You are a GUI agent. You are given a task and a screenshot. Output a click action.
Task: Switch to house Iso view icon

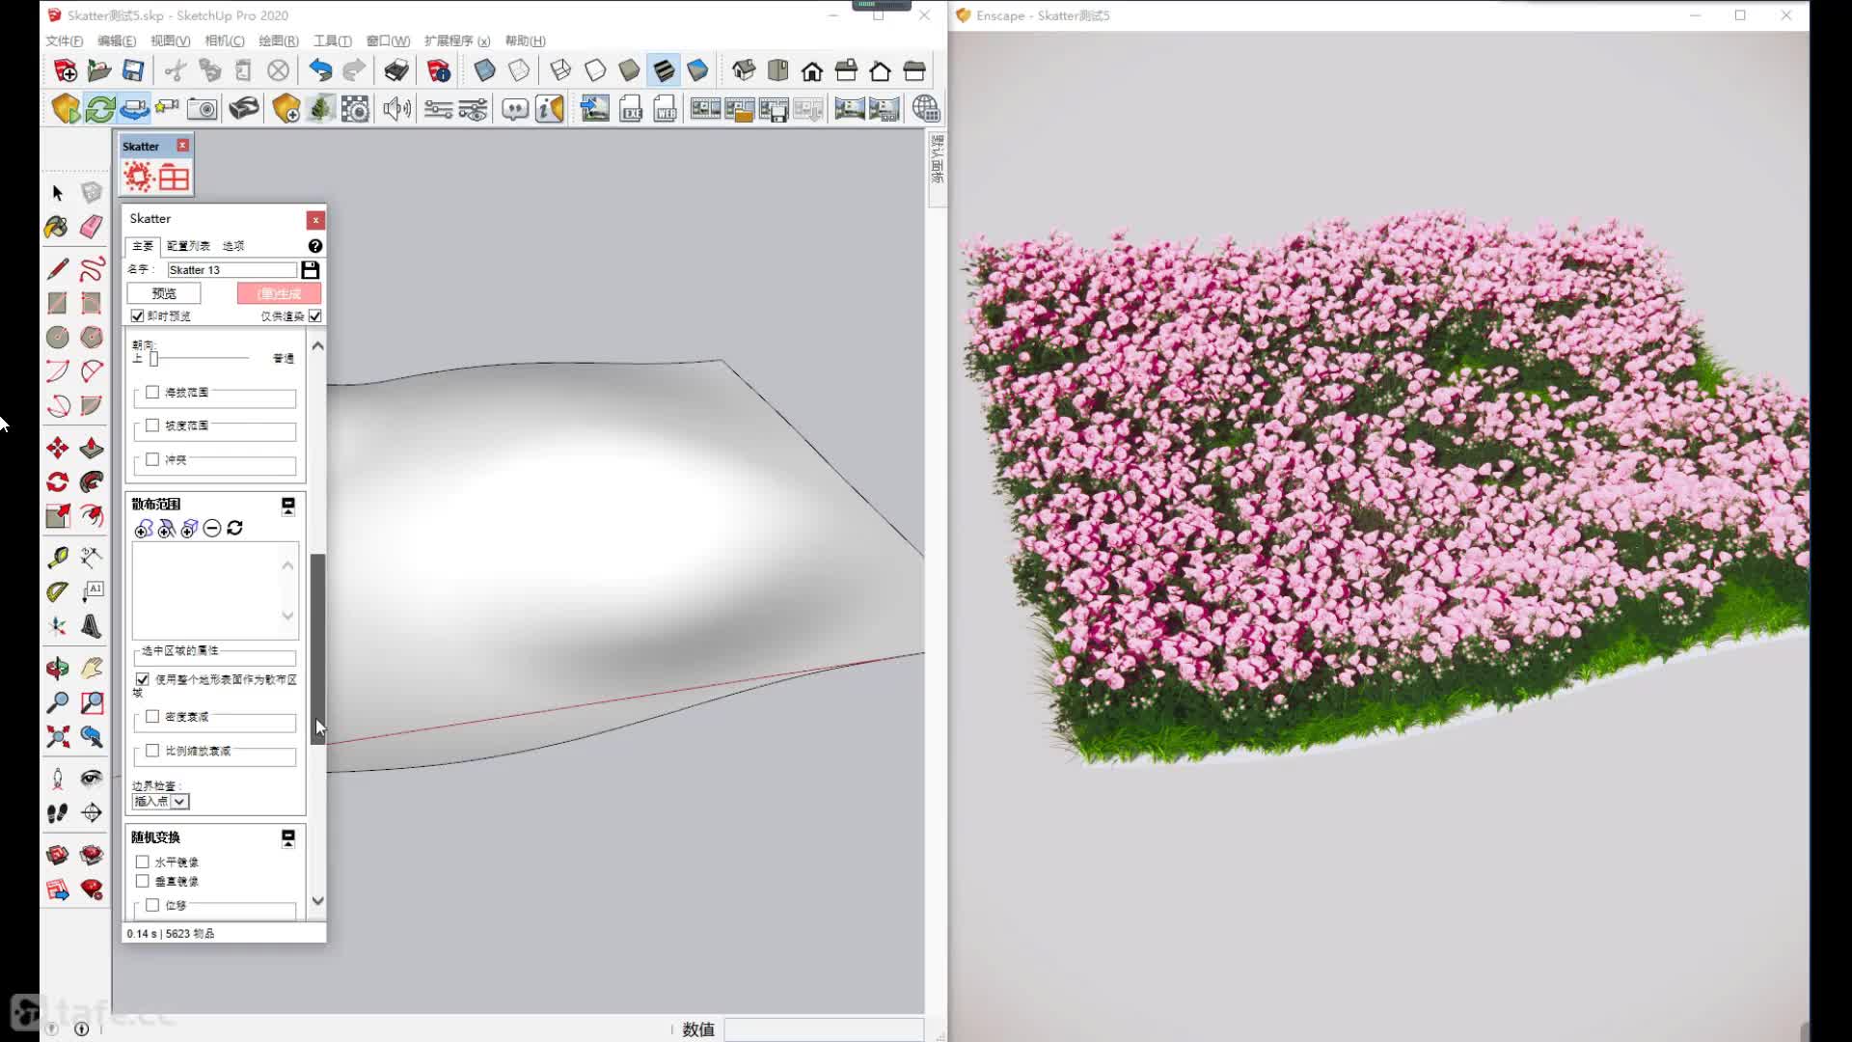pyautogui.click(x=744, y=70)
